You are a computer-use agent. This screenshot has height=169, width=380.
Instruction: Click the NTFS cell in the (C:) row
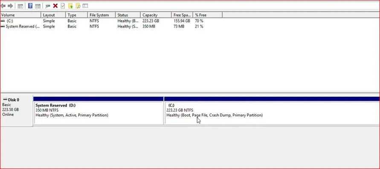[94, 21]
